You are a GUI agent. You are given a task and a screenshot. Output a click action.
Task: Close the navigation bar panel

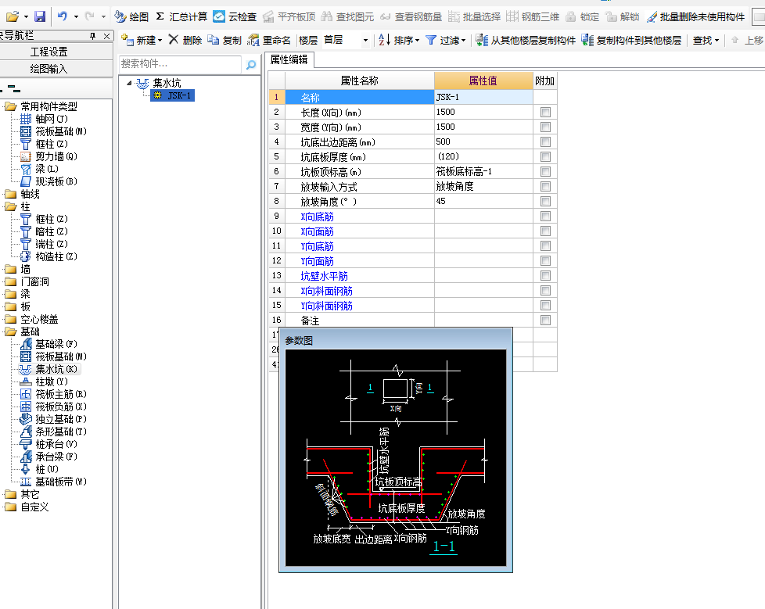point(107,36)
